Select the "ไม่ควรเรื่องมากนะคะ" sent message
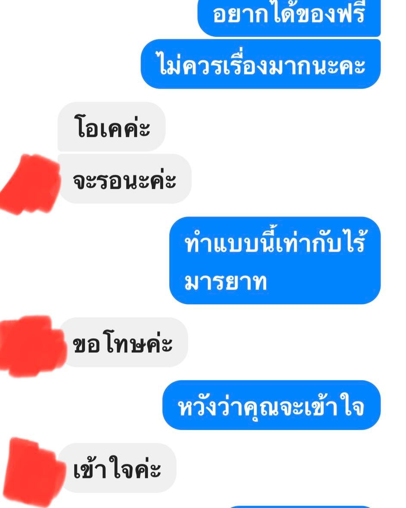 point(261,64)
